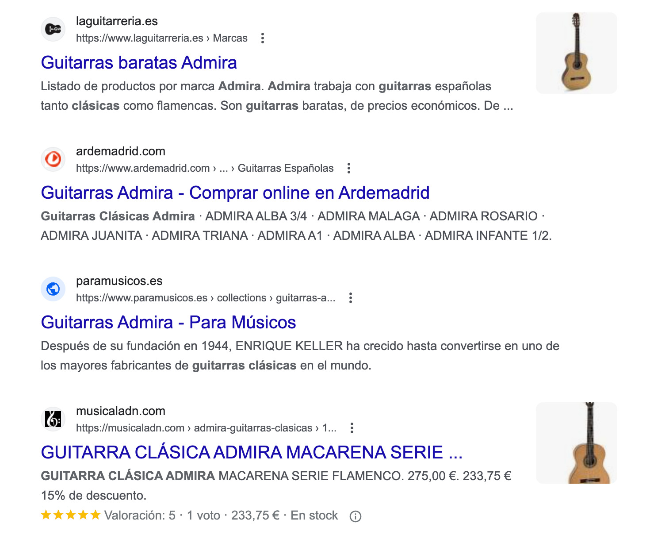Open the Guitarras baratas Admira result
The height and width of the screenshot is (539, 650).
point(139,62)
